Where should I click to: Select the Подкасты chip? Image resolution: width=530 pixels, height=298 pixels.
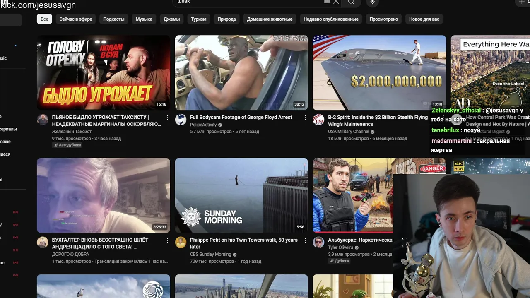point(114,19)
